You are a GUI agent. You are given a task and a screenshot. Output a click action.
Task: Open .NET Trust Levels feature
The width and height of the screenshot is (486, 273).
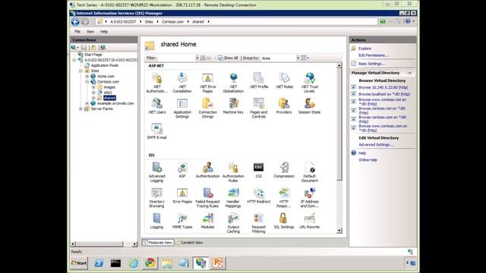coord(309,83)
